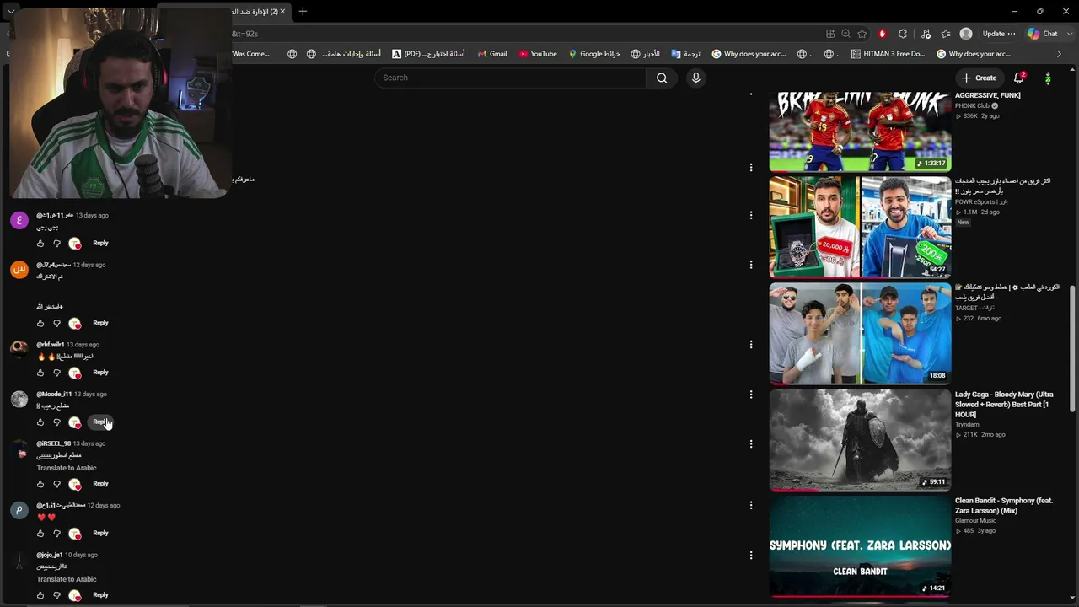Open the @rhf.wilr1 channel name link
The image size is (1079, 607).
point(51,345)
